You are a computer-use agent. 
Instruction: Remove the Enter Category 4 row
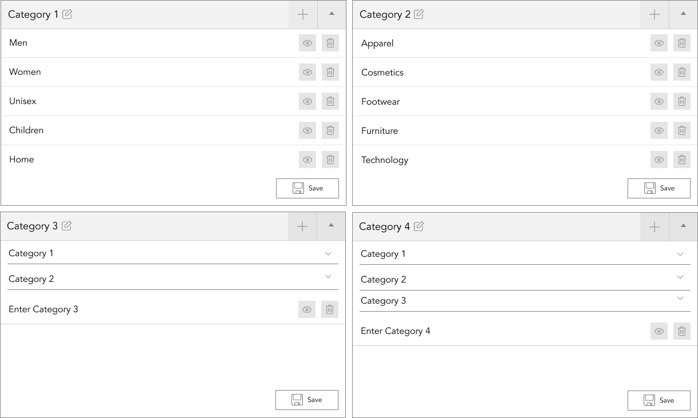[681, 331]
